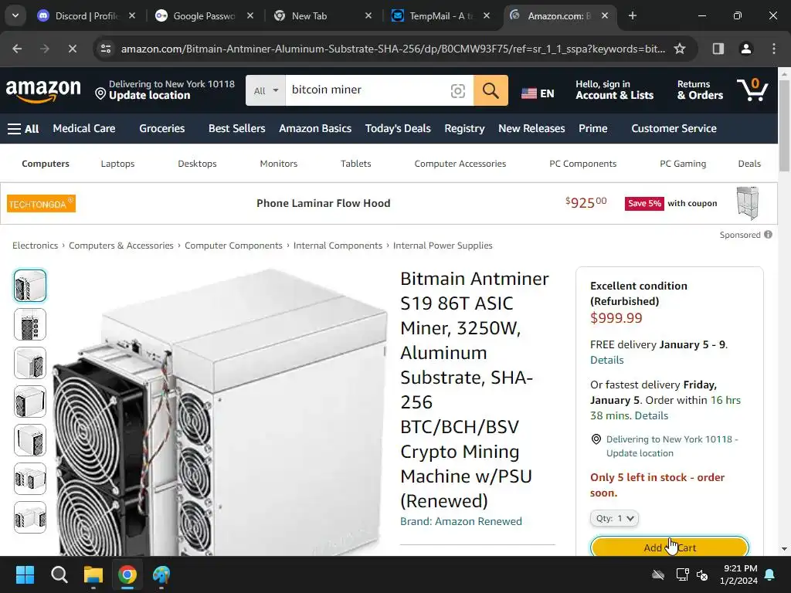Switch to the TempMail tab
The height and width of the screenshot is (593, 791).
pyautogui.click(x=441, y=16)
